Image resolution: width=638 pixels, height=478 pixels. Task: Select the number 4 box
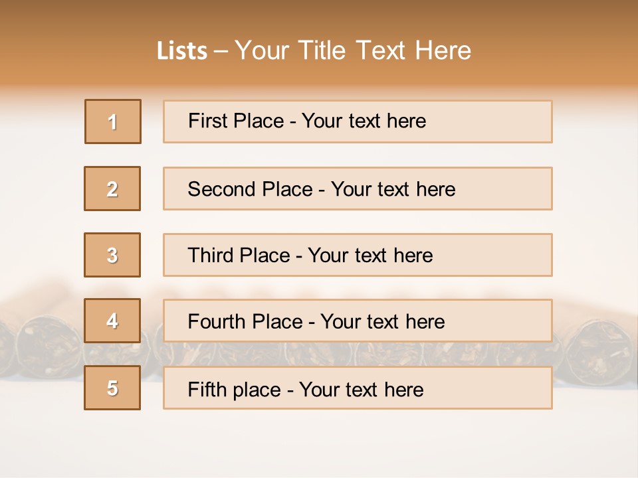coord(112,321)
